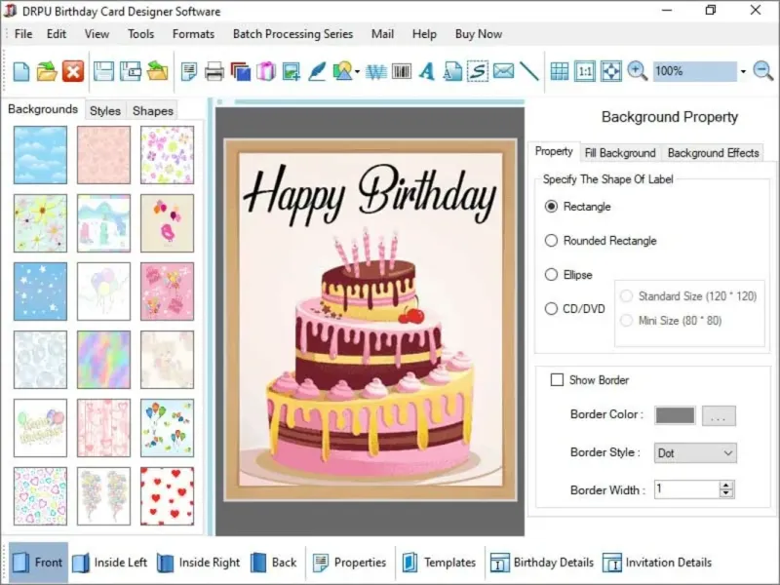Open Invitation Details

657,563
